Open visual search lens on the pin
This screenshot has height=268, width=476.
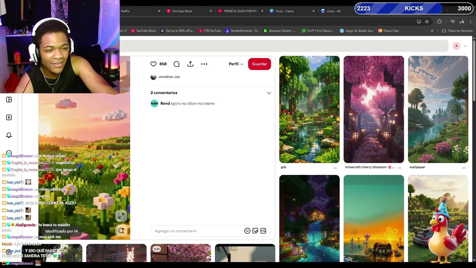click(x=121, y=231)
